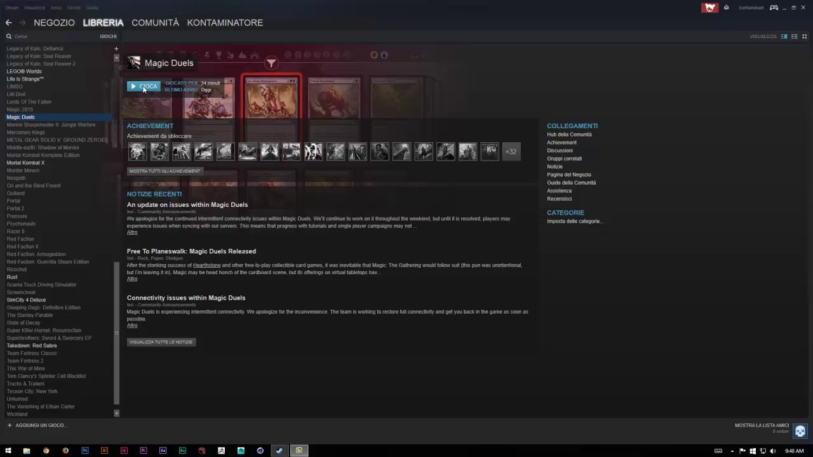This screenshot has height=457, width=813.
Task: Switch to the COMUNITÀ tab
Action: (x=155, y=23)
